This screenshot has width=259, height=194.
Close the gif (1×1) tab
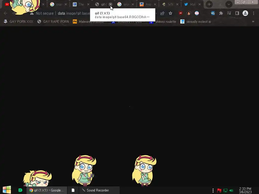click(111, 5)
